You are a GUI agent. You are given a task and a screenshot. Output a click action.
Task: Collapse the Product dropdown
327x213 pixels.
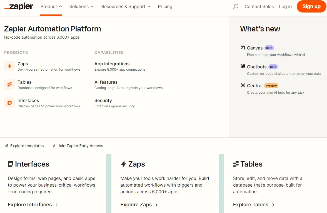(x=51, y=6)
